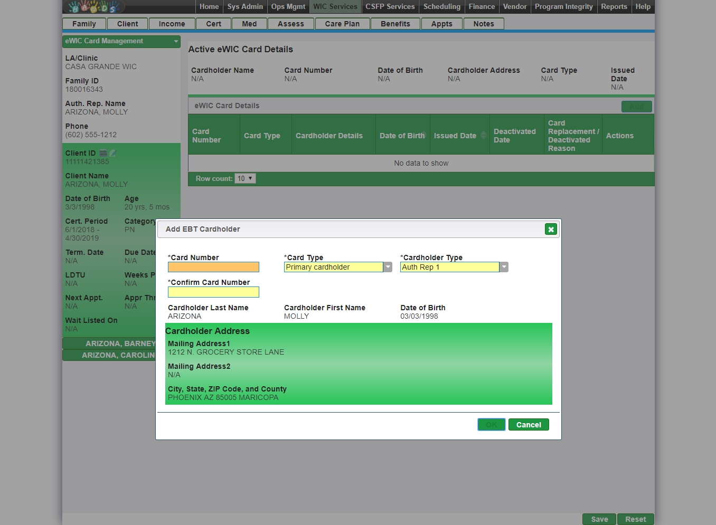Click the Add button for eWIC cards

pos(636,107)
